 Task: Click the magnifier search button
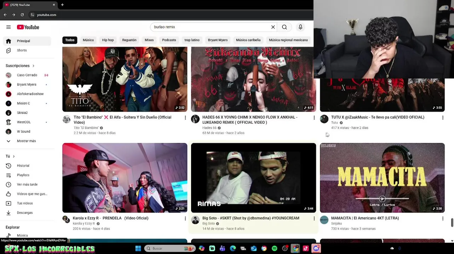285,27
